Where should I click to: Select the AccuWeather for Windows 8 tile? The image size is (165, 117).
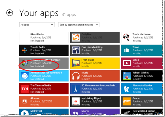click(x=44, y=76)
